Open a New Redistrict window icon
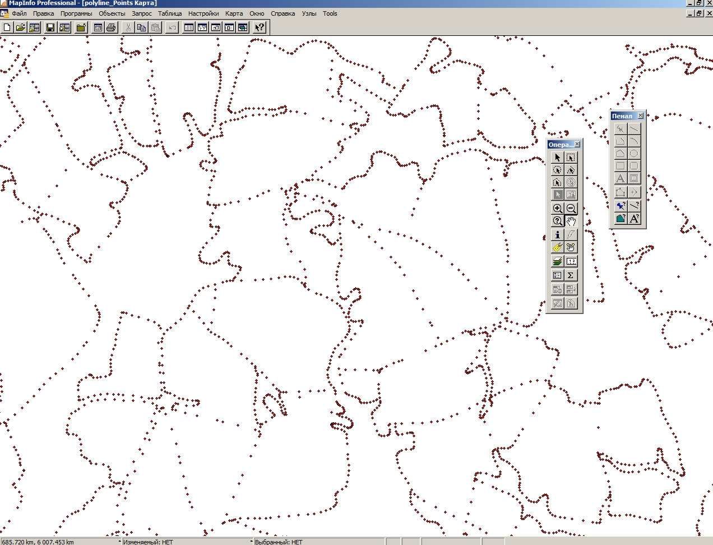This screenshot has width=713, height=545. coord(243,27)
